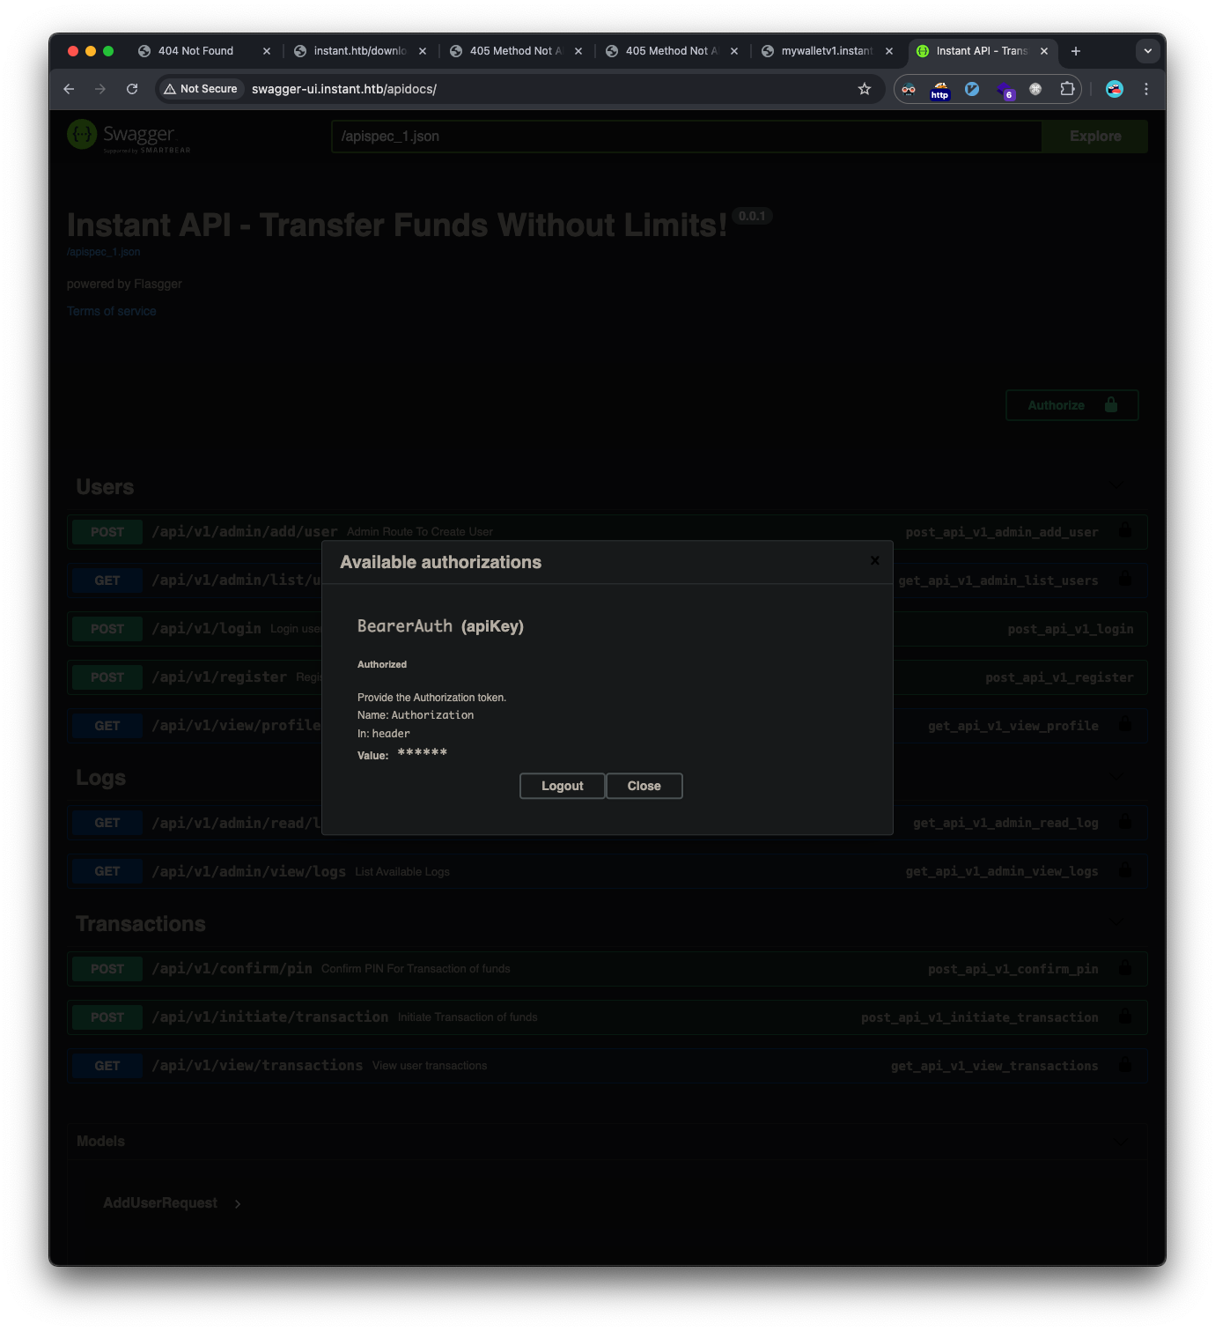Click the lock icon on /api/v1/admin/add/user
Screen dimensions: 1215x1331
(1125, 531)
